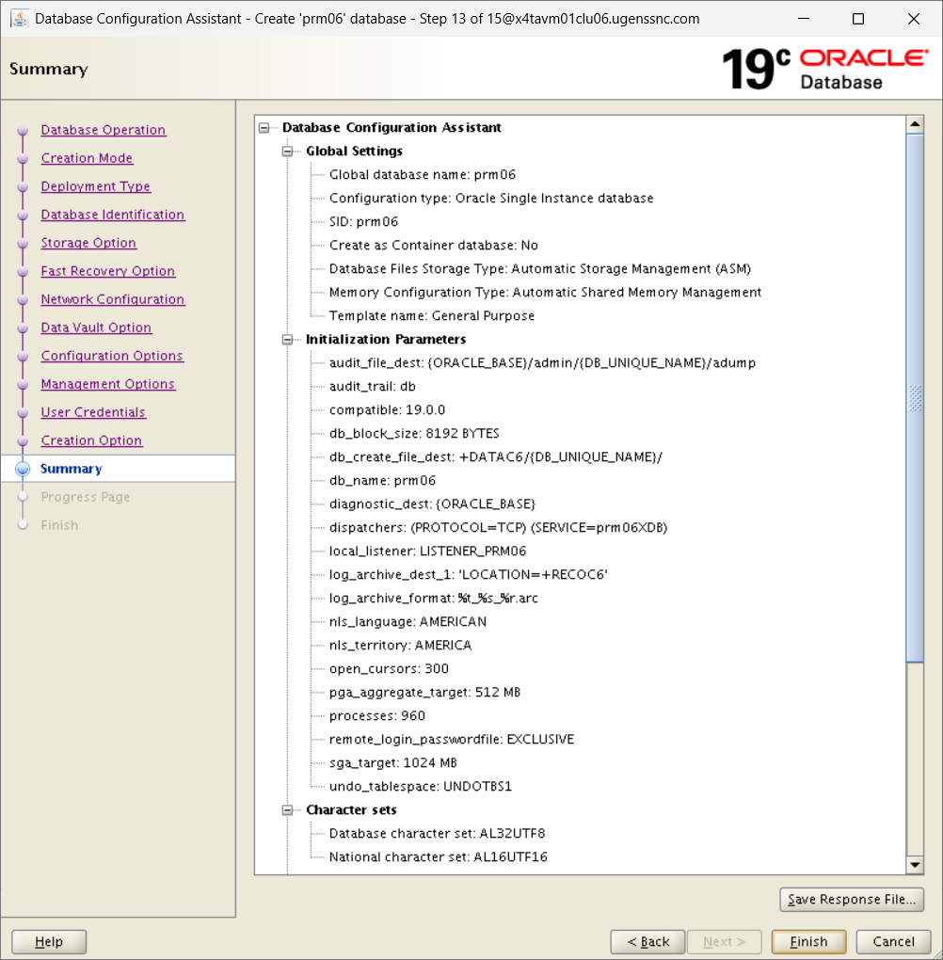Collapse the Global Settings tree section
Screen dimensions: 943x960
coord(287,152)
